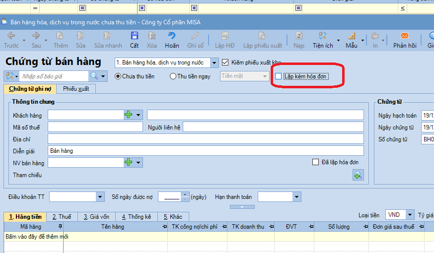Switch to Chứng từ ghi nợ tab
The width and height of the screenshot is (434, 253).
[x=30, y=89]
